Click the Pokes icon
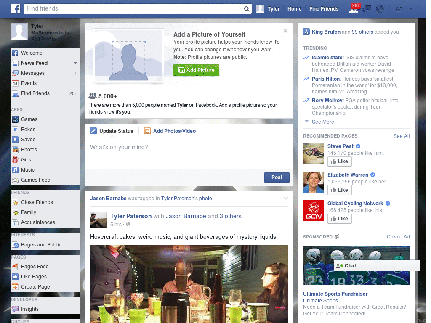This screenshot has width=431, height=323. (x=15, y=130)
